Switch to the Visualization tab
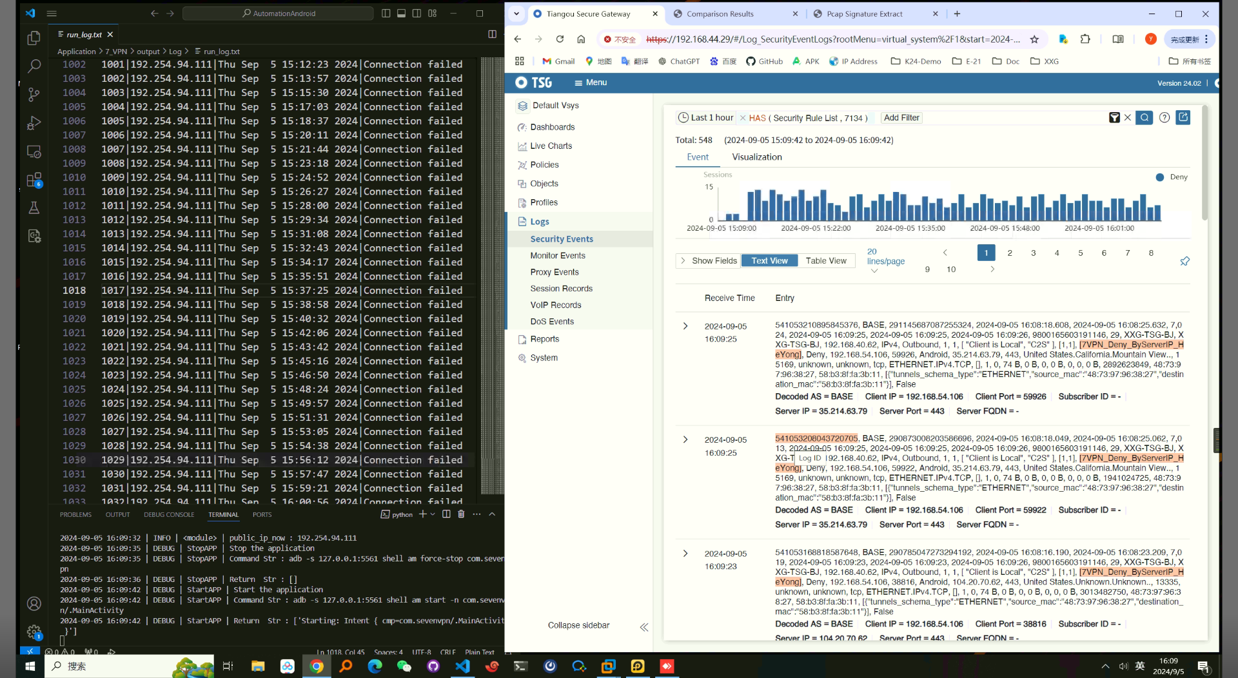This screenshot has width=1238, height=678. coord(757,157)
